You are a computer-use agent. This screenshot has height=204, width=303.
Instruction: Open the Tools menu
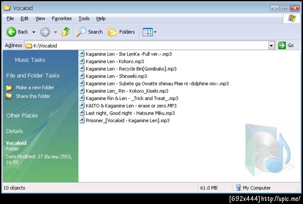tap(84, 19)
